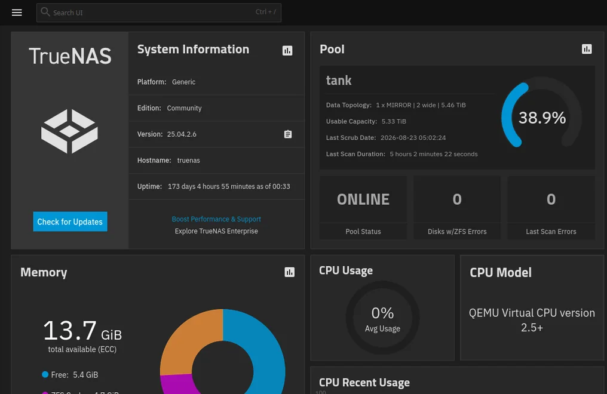Open Pool reports chart icon
The height and width of the screenshot is (394, 607).
point(587,49)
